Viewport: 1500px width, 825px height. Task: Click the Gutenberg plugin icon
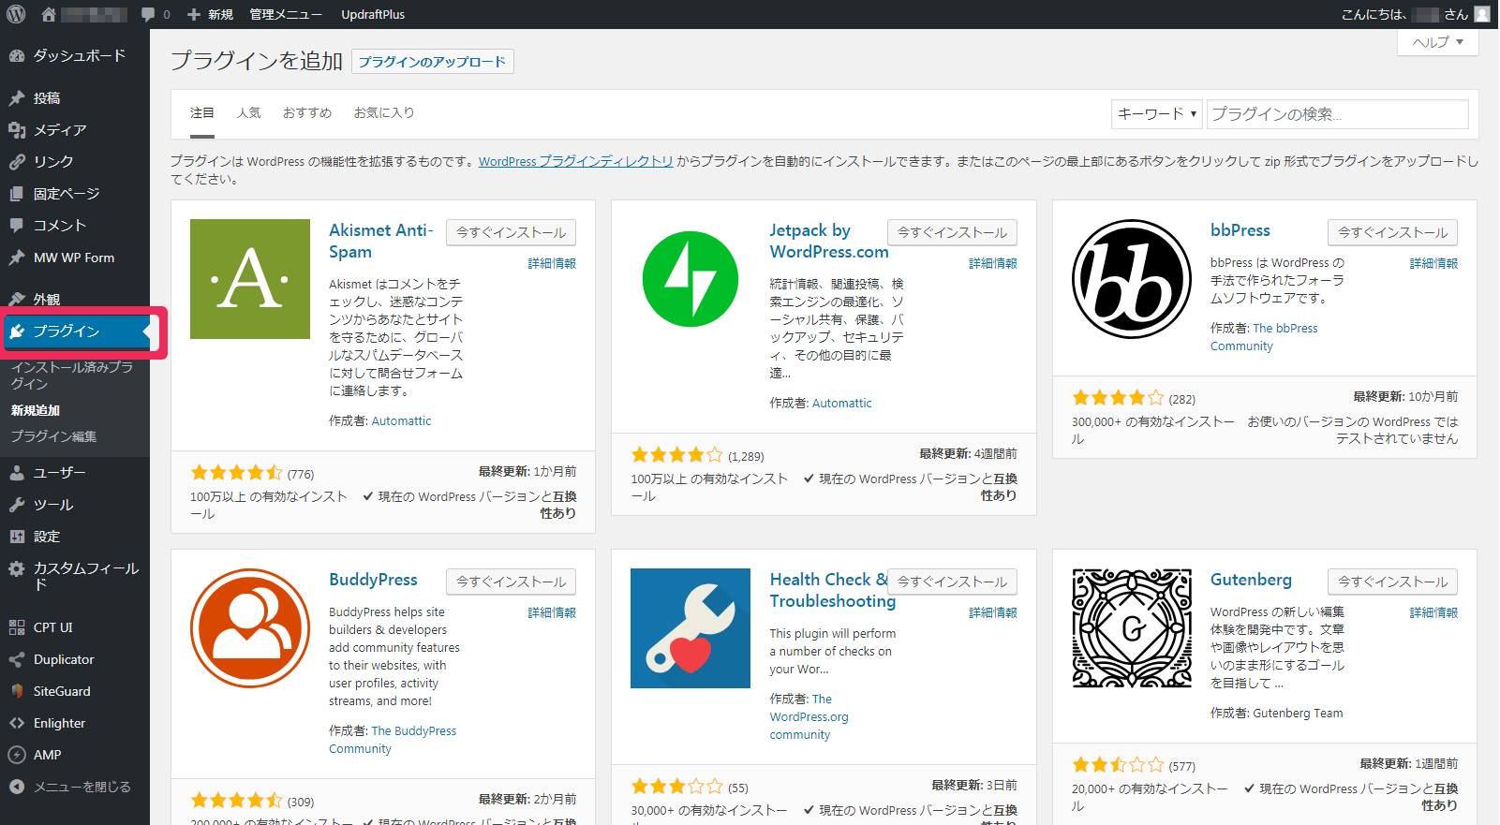(1132, 628)
